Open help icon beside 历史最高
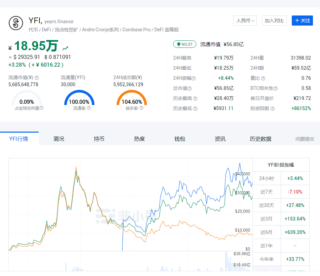 tap(195, 99)
